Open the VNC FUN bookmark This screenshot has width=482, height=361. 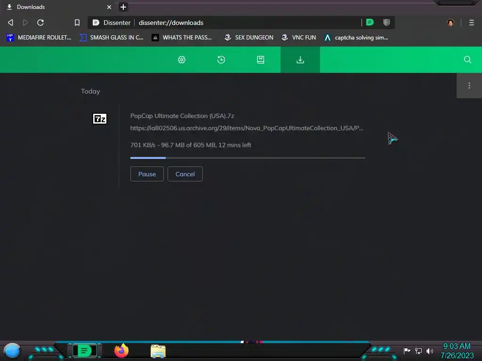tap(299, 38)
